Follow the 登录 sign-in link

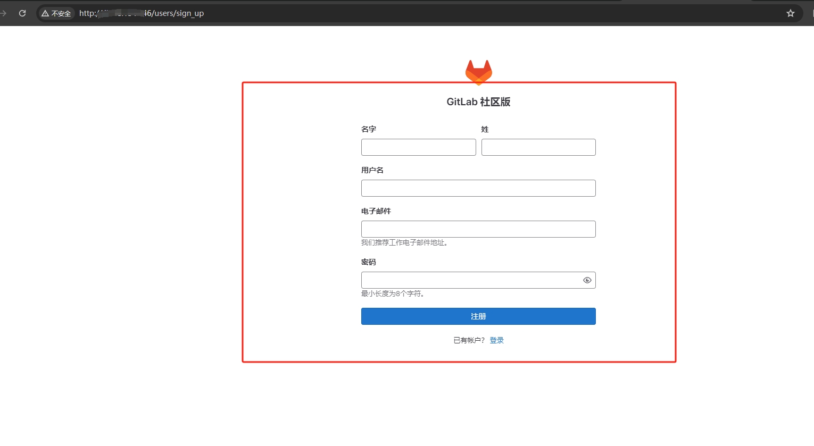pos(497,340)
